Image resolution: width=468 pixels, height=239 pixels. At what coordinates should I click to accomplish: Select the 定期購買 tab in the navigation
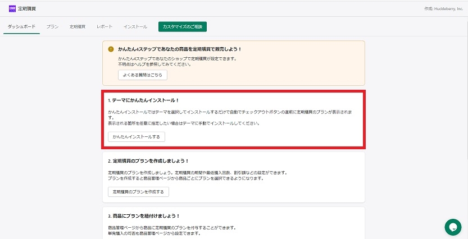coord(78,27)
